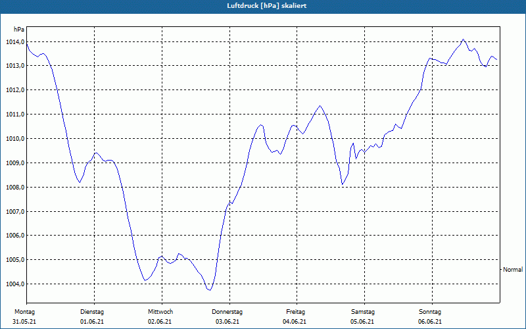Click the date 31.05.21
This screenshot has height=329, width=526.
coord(24,322)
